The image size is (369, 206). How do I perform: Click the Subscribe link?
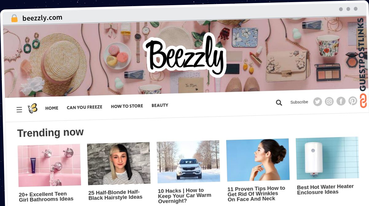tap(299, 102)
